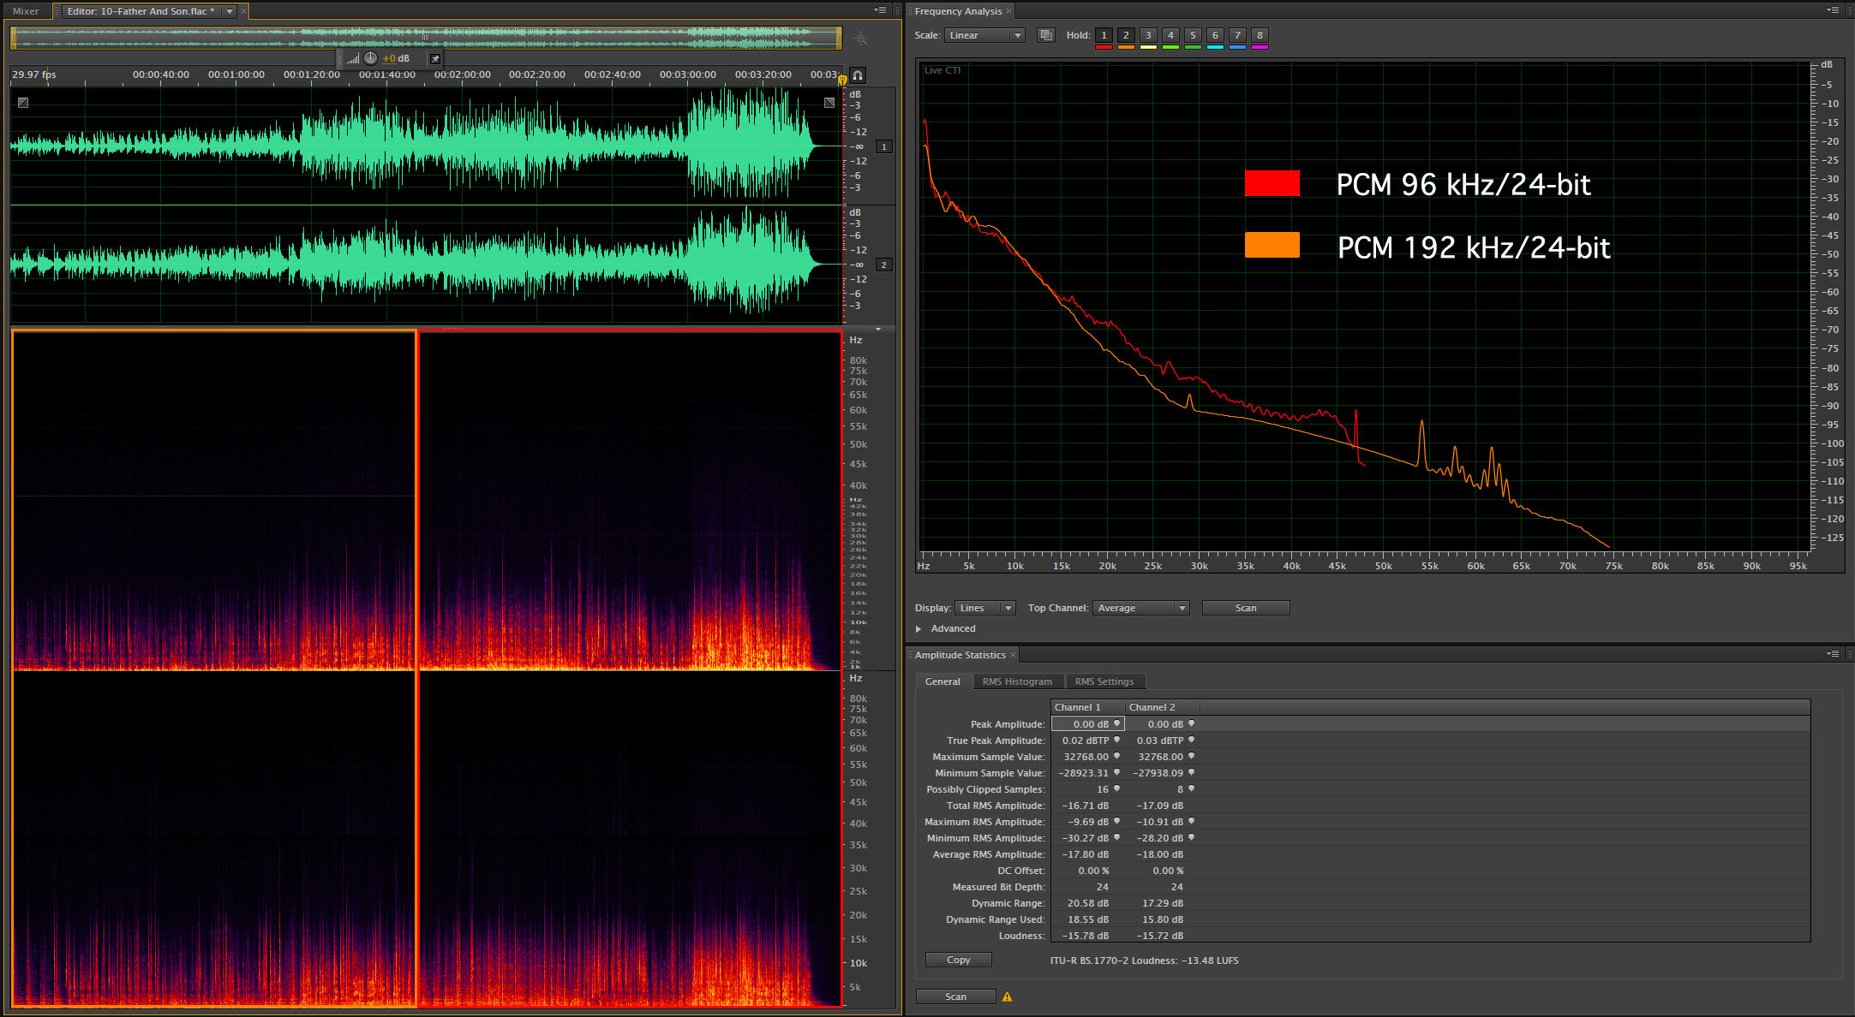Select the Editor: 10-Father And Son.flac tab
This screenshot has width=1855, height=1017.
coord(141,11)
